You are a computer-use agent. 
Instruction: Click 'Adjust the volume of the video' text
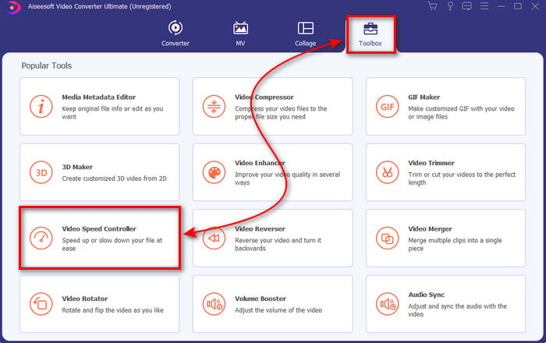(x=278, y=310)
